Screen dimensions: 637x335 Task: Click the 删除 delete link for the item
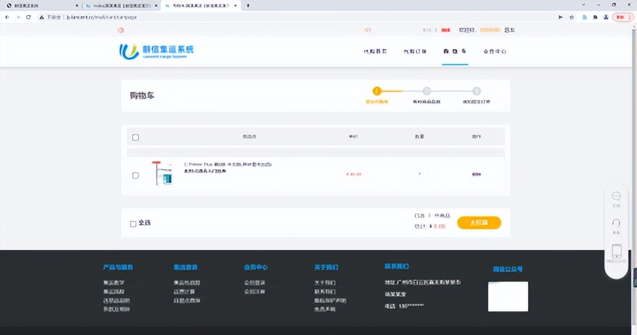coord(477,174)
